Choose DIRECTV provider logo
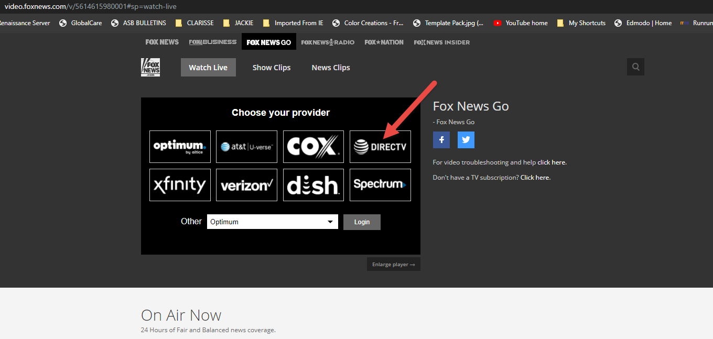 coord(380,147)
